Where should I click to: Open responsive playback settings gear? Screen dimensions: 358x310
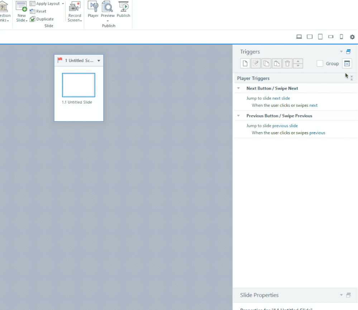click(x=352, y=37)
